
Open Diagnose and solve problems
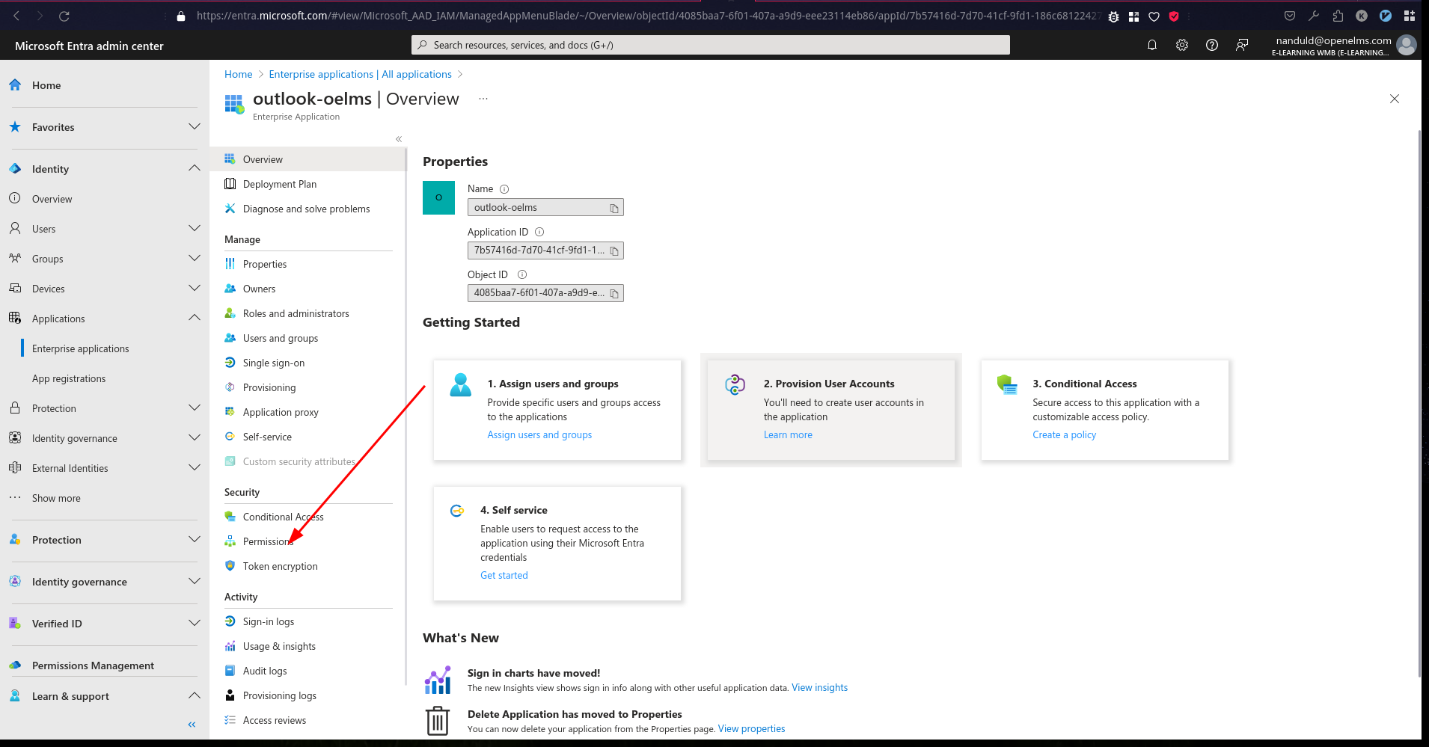coord(308,209)
